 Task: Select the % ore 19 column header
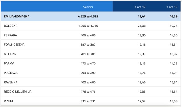pyautogui.click(x=172, y=7)
